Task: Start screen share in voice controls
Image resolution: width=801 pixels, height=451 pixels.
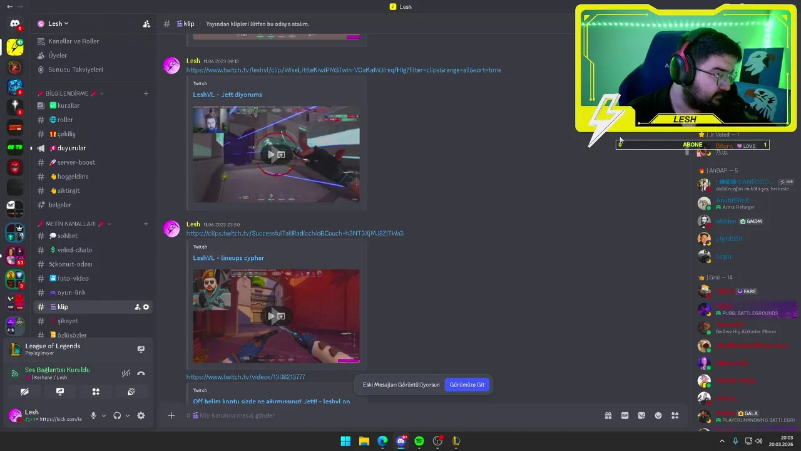Action: (60, 391)
